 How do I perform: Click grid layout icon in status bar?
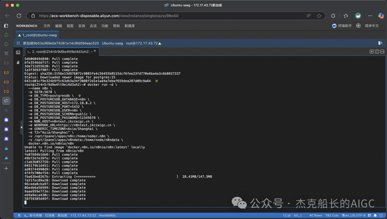369,215
